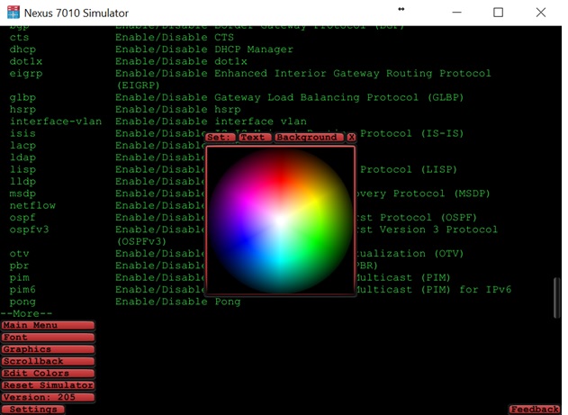Click the Set: label button
Image resolution: width=568 pixels, height=415 pixels.
pyautogui.click(x=221, y=138)
